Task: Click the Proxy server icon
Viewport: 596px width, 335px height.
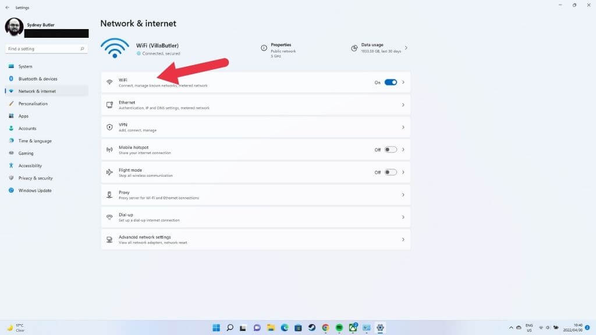Action: tap(109, 195)
